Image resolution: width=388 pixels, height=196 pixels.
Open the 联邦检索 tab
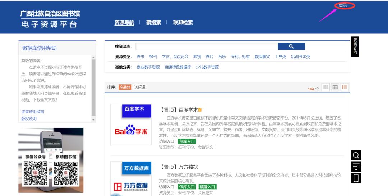(x=183, y=23)
